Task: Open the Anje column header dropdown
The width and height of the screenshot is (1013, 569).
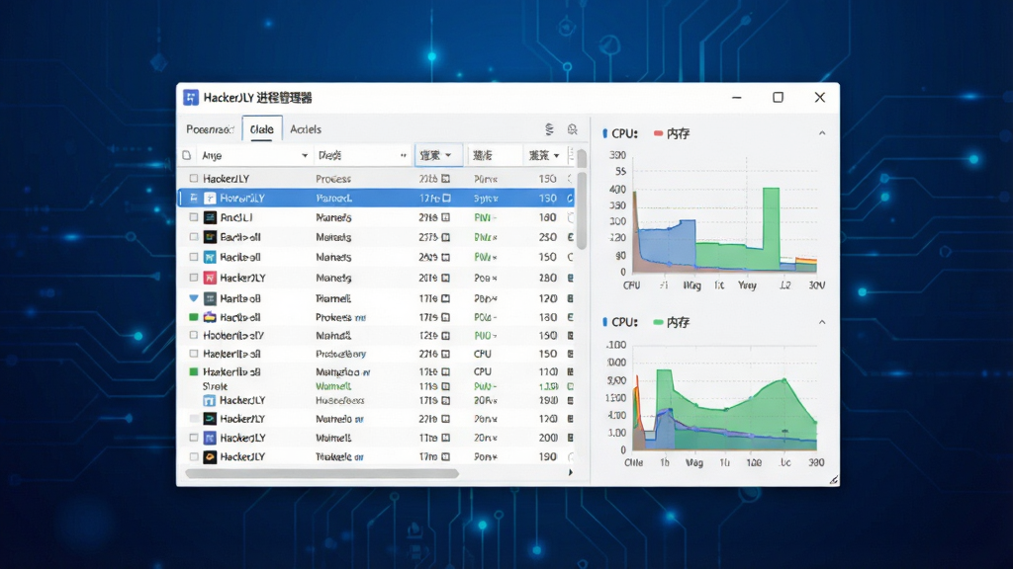Action: (x=305, y=155)
